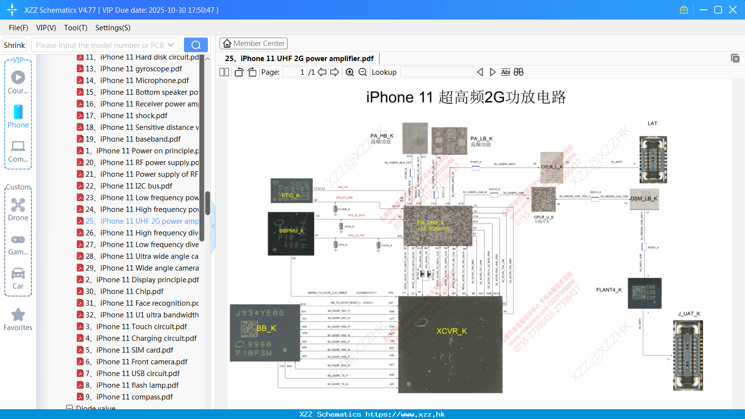
Task: Zoom out of the schematic
Action: point(362,72)
